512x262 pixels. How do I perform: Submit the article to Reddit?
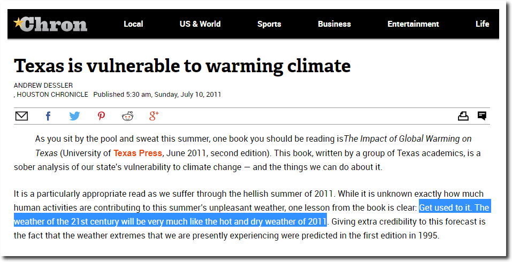point(128,116)
